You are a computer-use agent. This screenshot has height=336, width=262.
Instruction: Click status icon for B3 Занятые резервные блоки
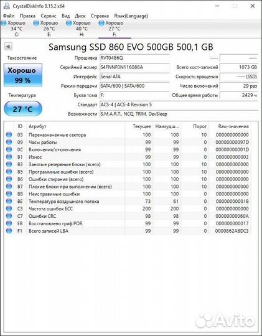(x=9, y=164)
